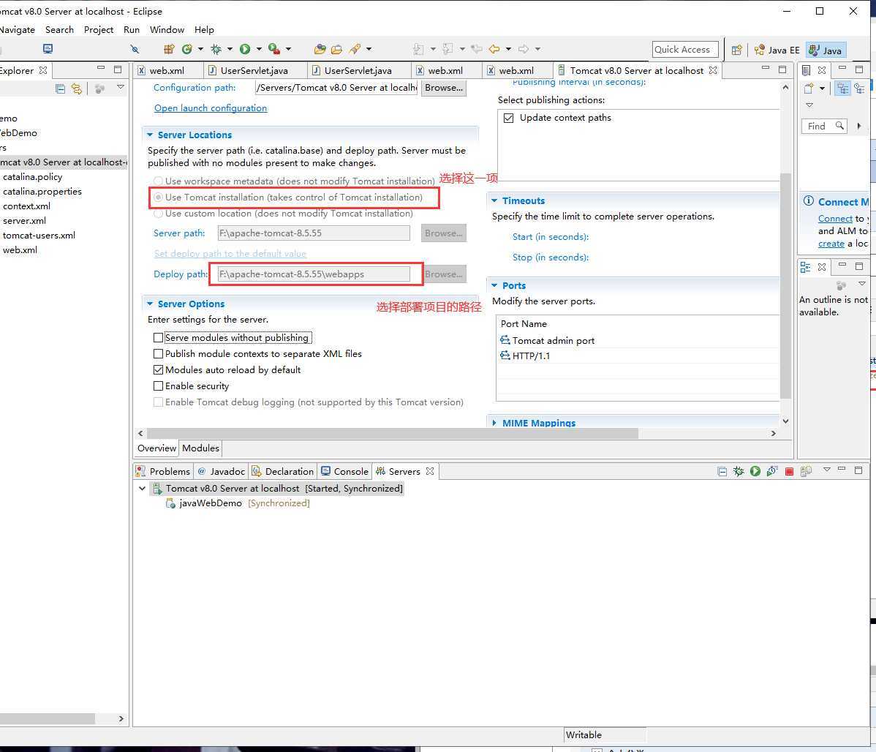Screen dimensions: 876x752
Task: Select Use custom location radio option
Action: pyautogui.click(x=158, y=214)
